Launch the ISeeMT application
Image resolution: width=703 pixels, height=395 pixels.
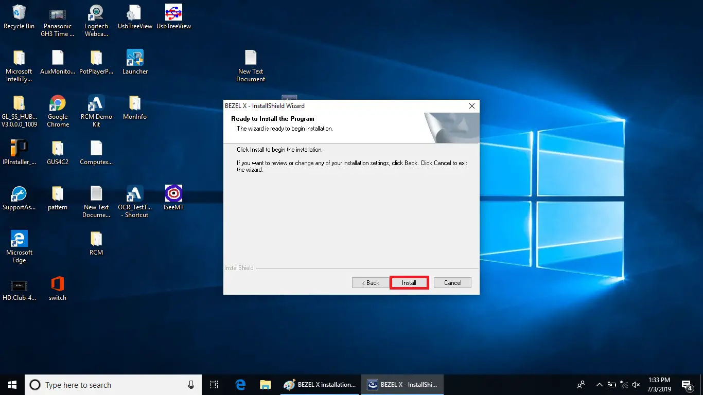(x=173, y=194)
